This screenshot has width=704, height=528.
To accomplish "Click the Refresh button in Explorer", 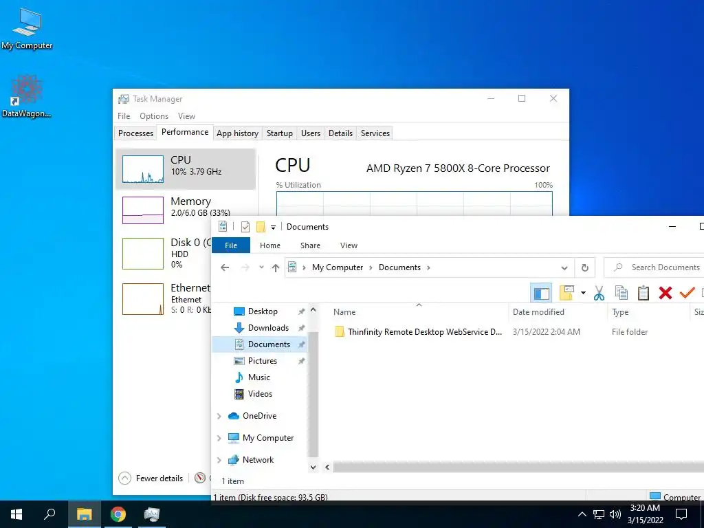I will (584, 267).
